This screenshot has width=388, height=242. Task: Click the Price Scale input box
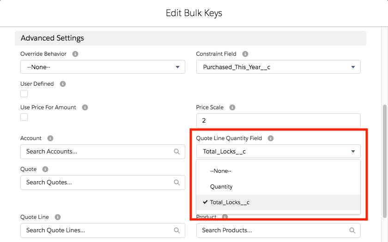[x=278, y=120]
